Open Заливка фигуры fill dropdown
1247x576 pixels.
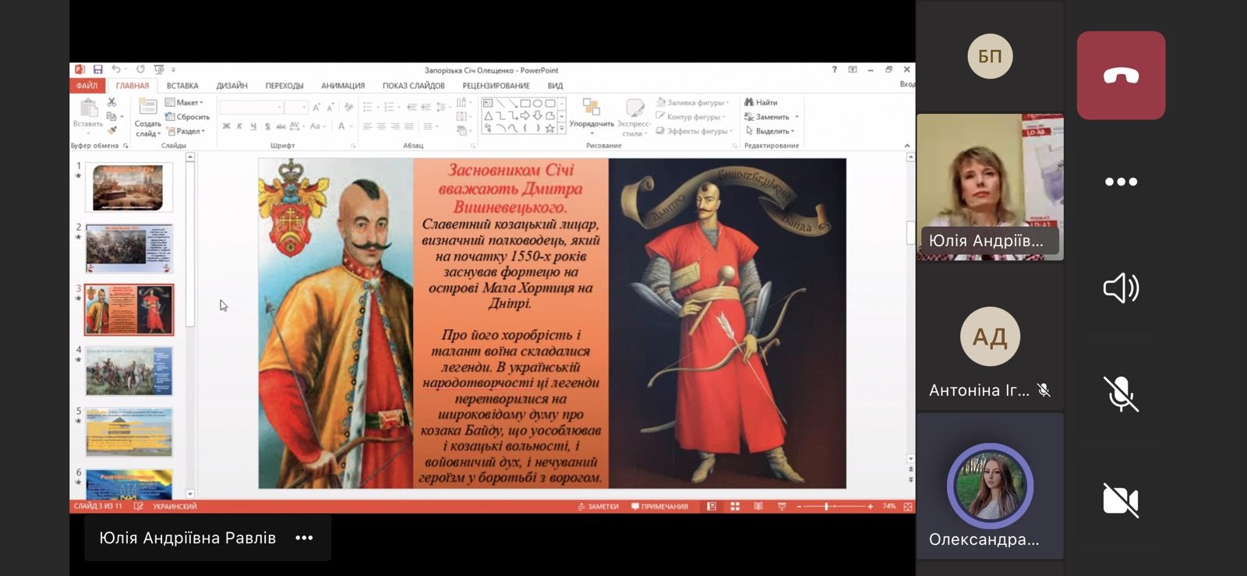point(694,103)
